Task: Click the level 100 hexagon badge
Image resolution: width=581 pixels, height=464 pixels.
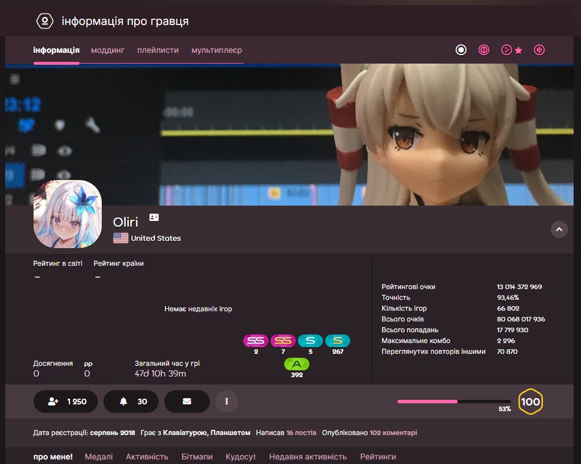Action: pos(530,402)
